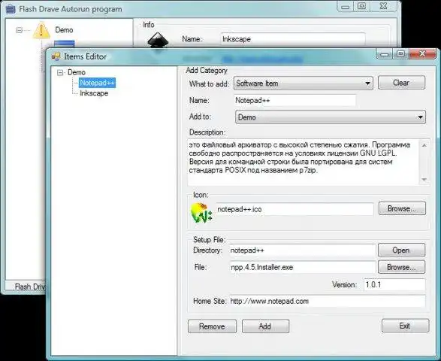Click the Add Category group label
Screen dimensions: 441x361
pos(207,71)
